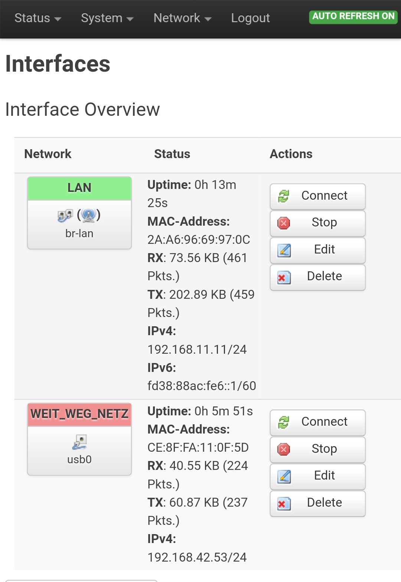Screen dimensions: 401x582
Task: Click the br-lan bridge ports icon
Action: [65, 216]
